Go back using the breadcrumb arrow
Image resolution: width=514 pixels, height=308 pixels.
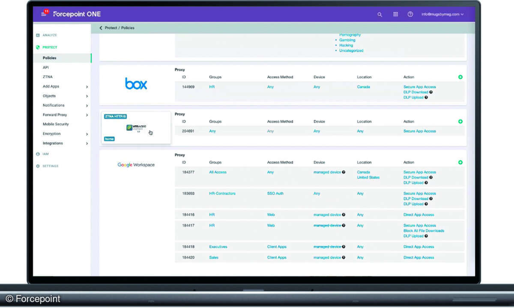[101, 28]
